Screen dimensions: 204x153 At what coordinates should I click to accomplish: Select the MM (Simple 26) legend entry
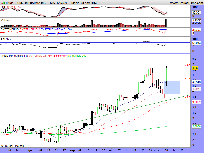(38, 56)
